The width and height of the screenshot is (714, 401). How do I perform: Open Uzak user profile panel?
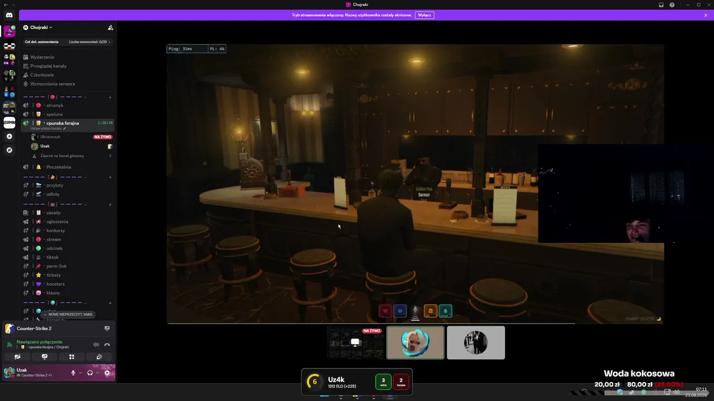[x=35, y=373]
